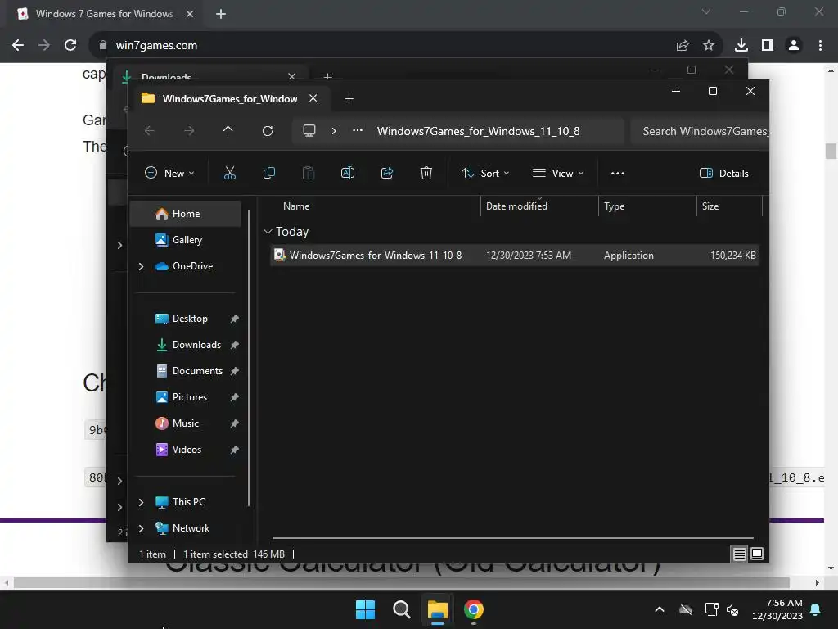This screenshot has width=838, height=629.
Task: Click Chrome's Back button
Action: tap(18, 46)
